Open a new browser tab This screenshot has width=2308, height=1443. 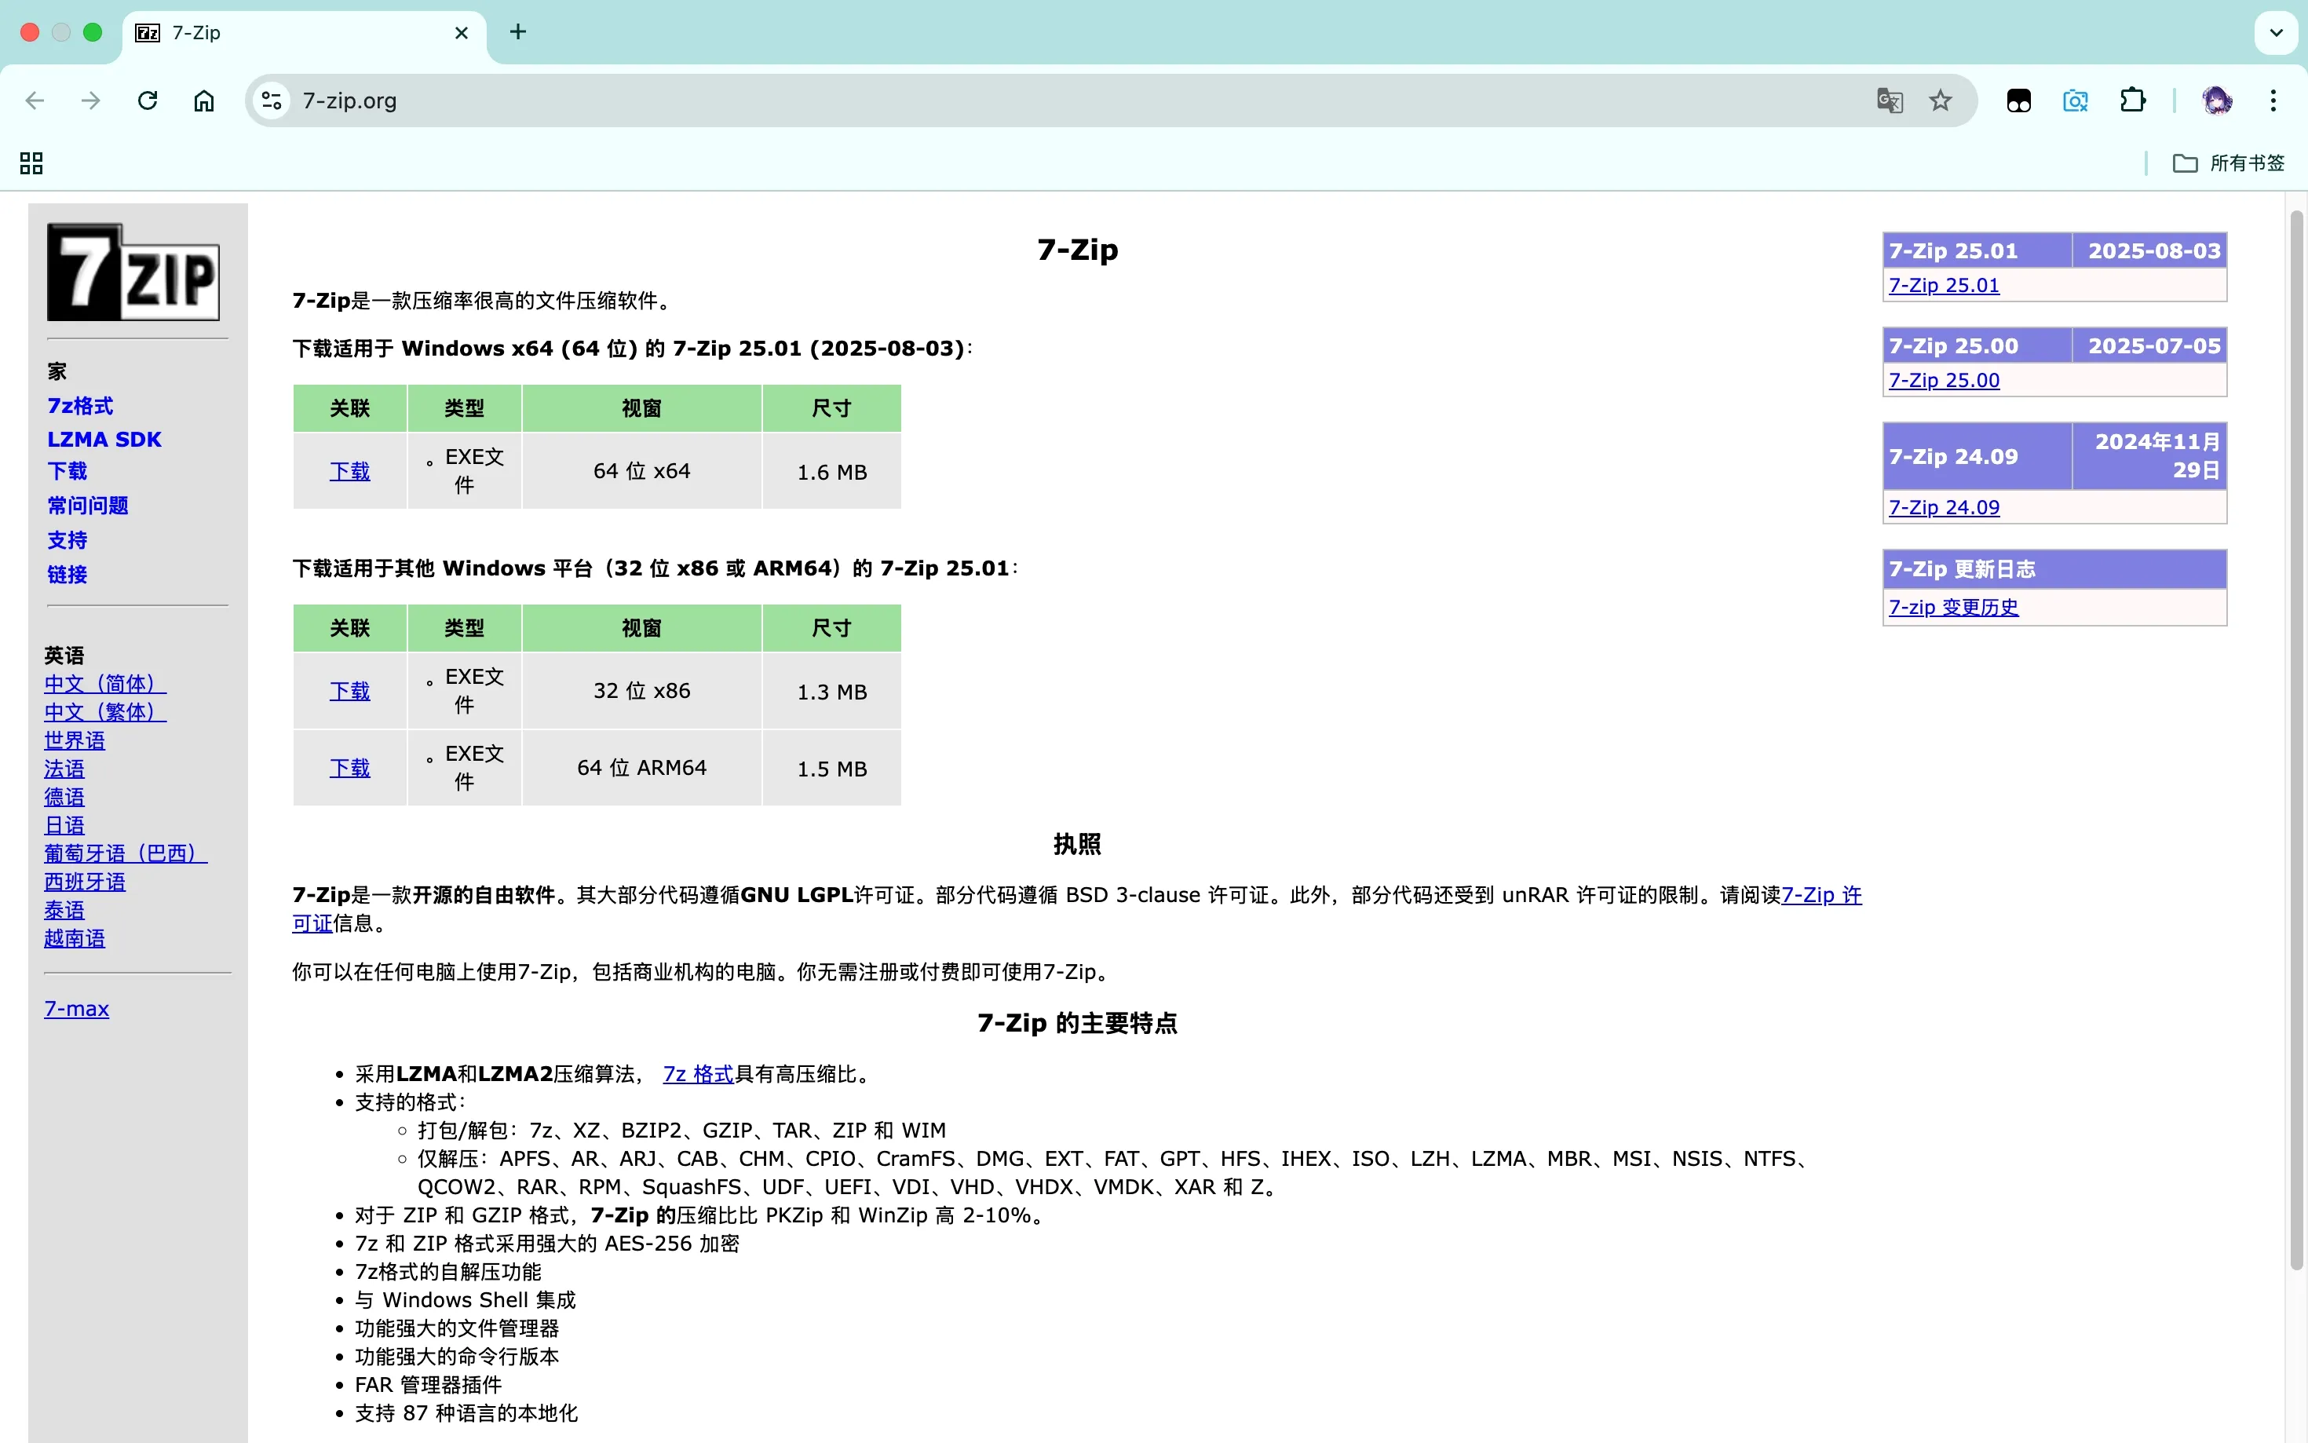pyautogui.click(x=518, y=32)
